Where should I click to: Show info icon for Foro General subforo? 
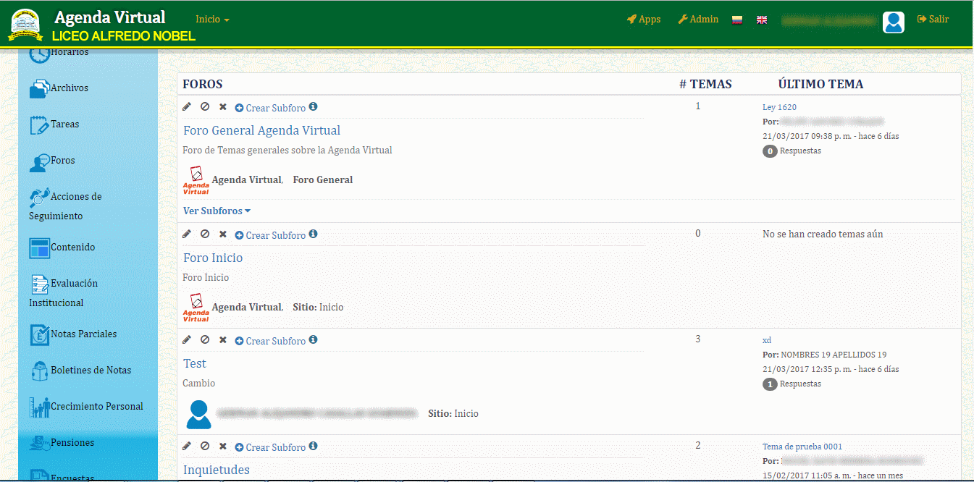click(314, 107)
